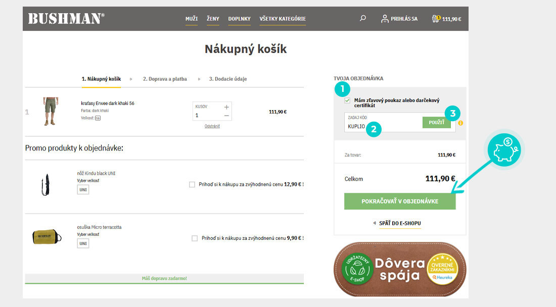The height and width of the screenshot is (307, 556).
Task: Select UNI size for nôž Kindu
Action: point(83,190)
